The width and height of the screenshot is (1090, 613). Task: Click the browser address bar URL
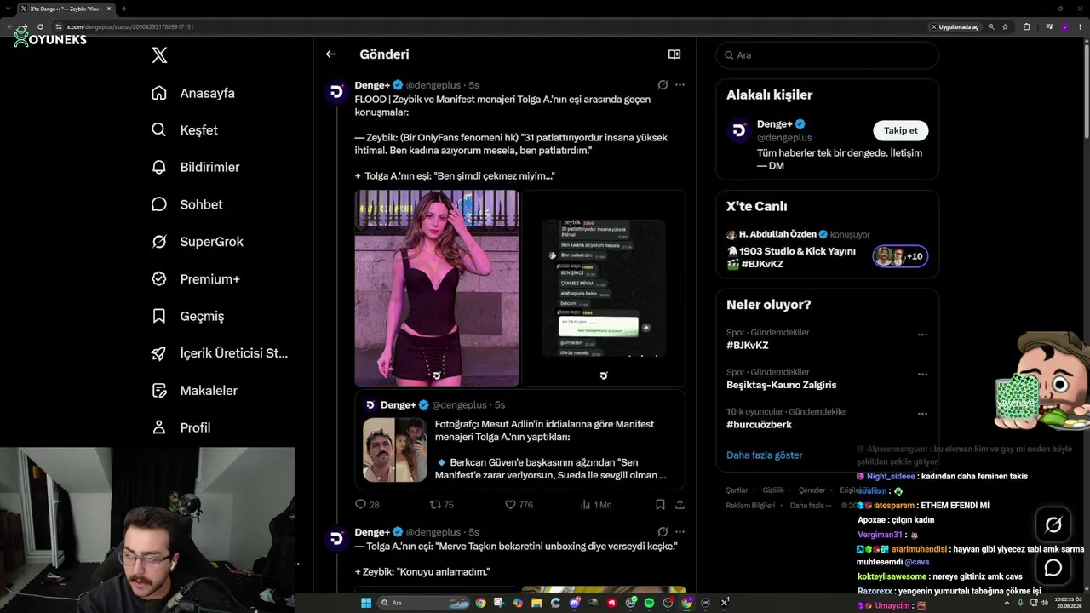130,26
